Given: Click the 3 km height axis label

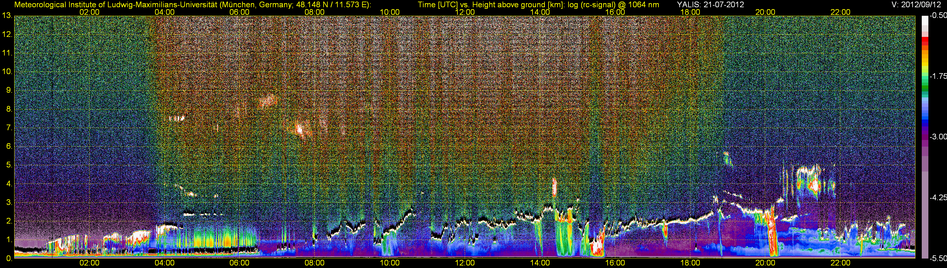Looking at the screenshot, I should [9, 203].
